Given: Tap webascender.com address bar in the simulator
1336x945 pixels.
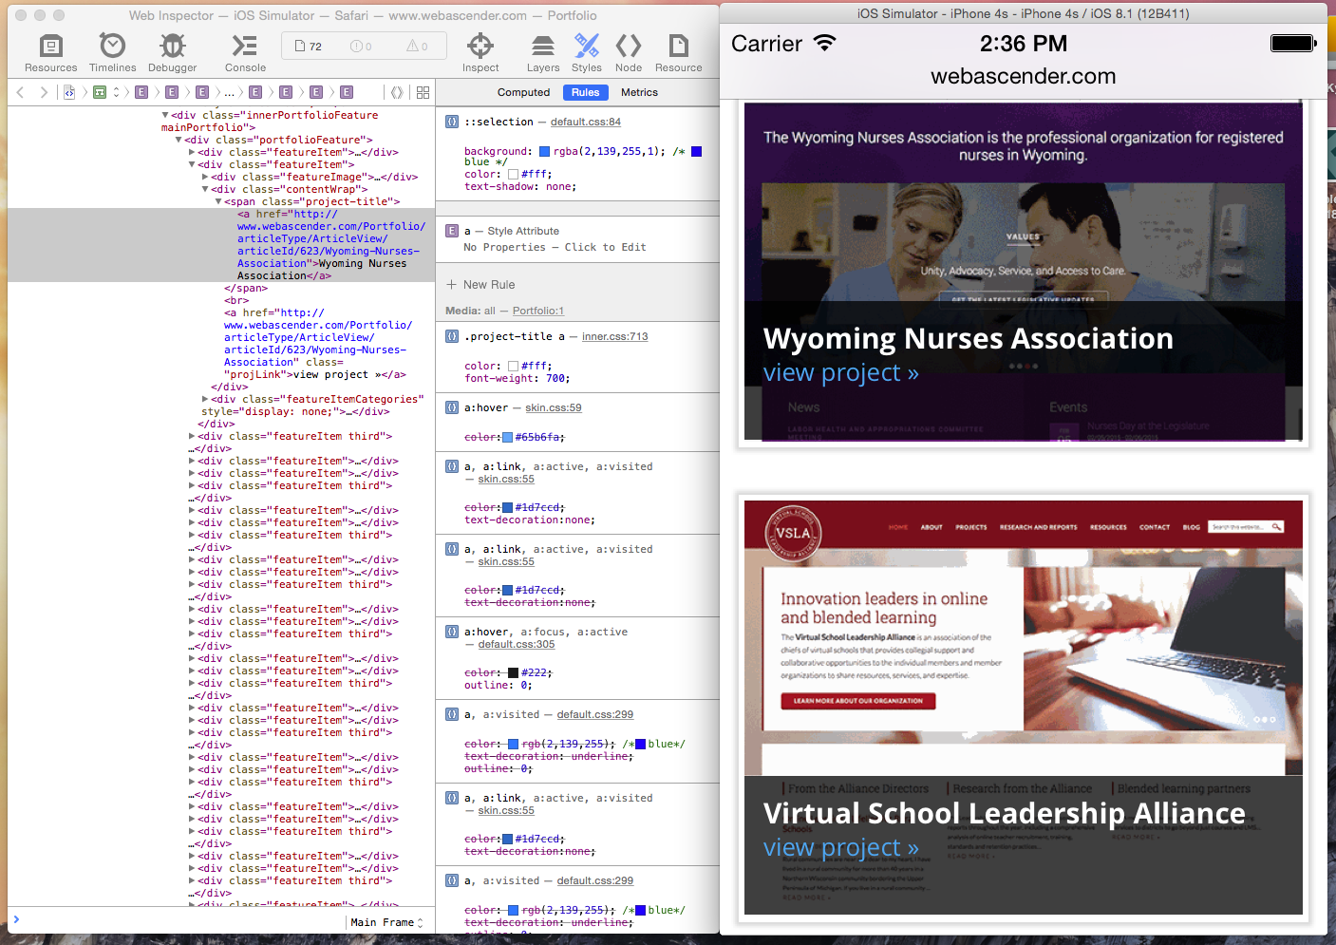Looking at the screenshot, I should (x=1024, y=76).
